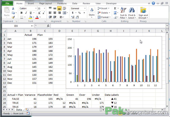Viewport: 170px width, 117px height.
Task: Click the Copy icon in Clipboard
Action: [x=13, y=13]
